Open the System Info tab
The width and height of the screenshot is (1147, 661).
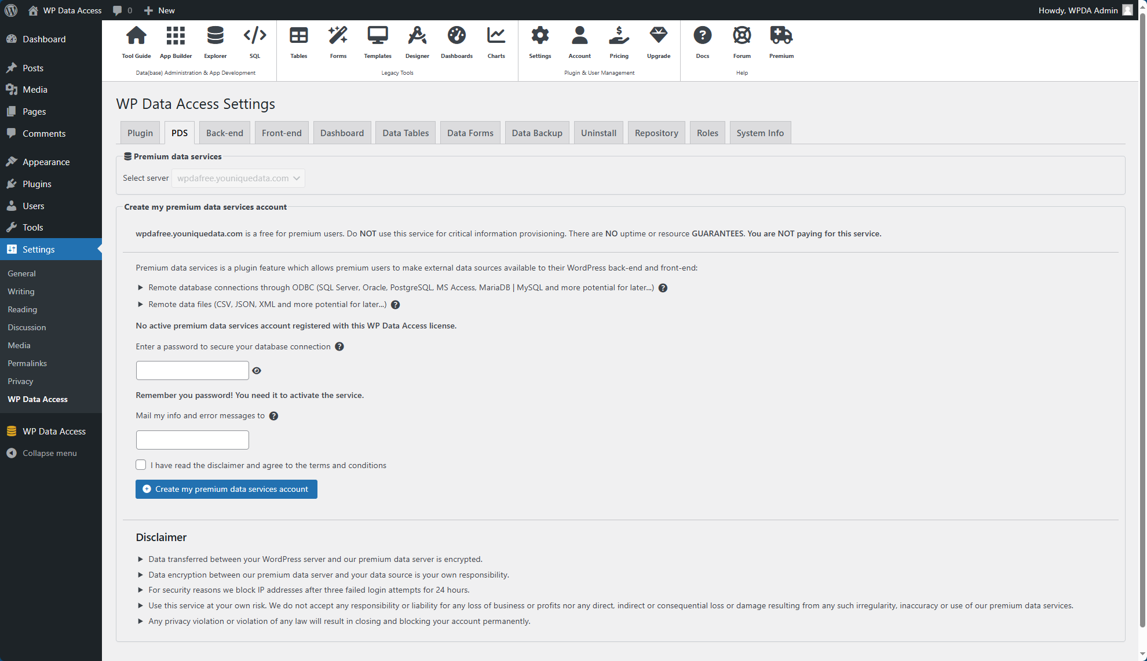(x=760, y=132)
